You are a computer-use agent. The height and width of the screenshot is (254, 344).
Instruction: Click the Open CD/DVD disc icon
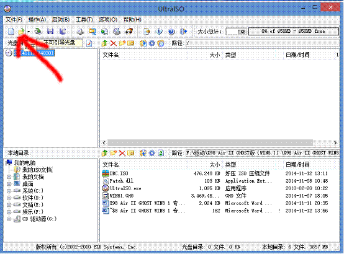38,32
